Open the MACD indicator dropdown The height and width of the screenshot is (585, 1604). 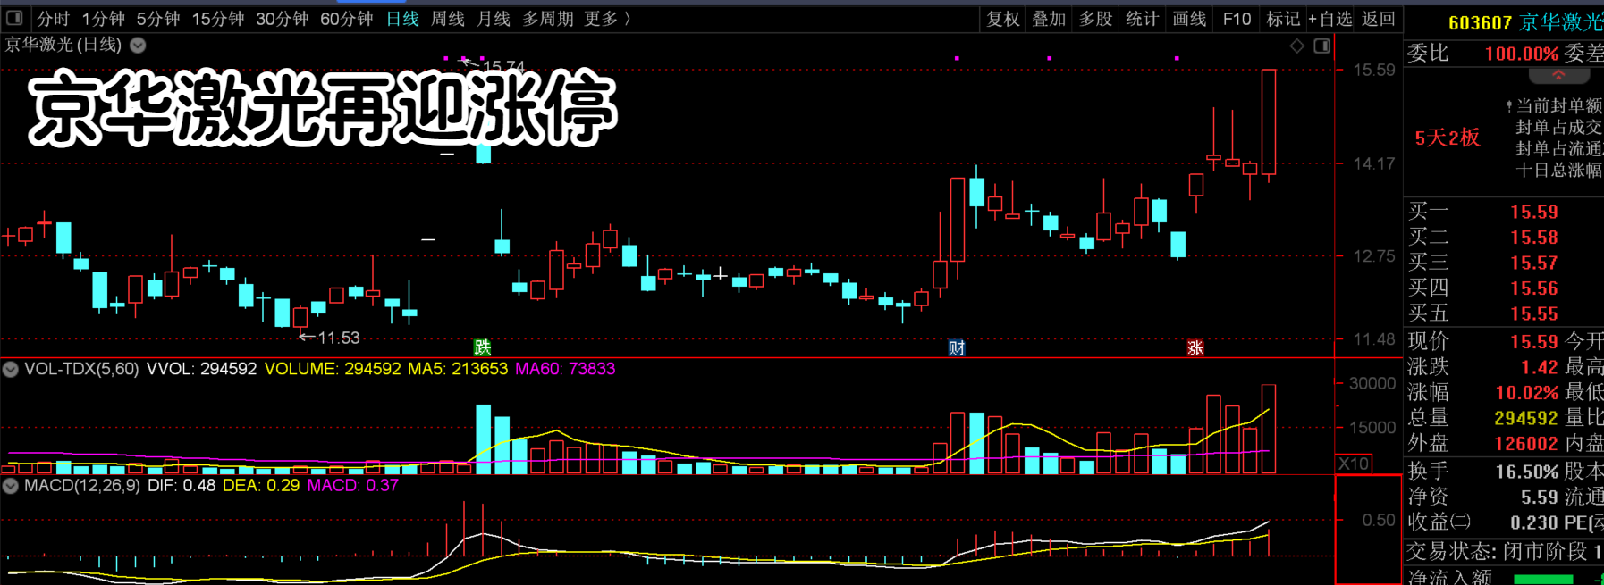click(10, 486)
